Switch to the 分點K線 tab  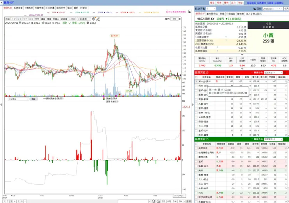click(29, 8)
